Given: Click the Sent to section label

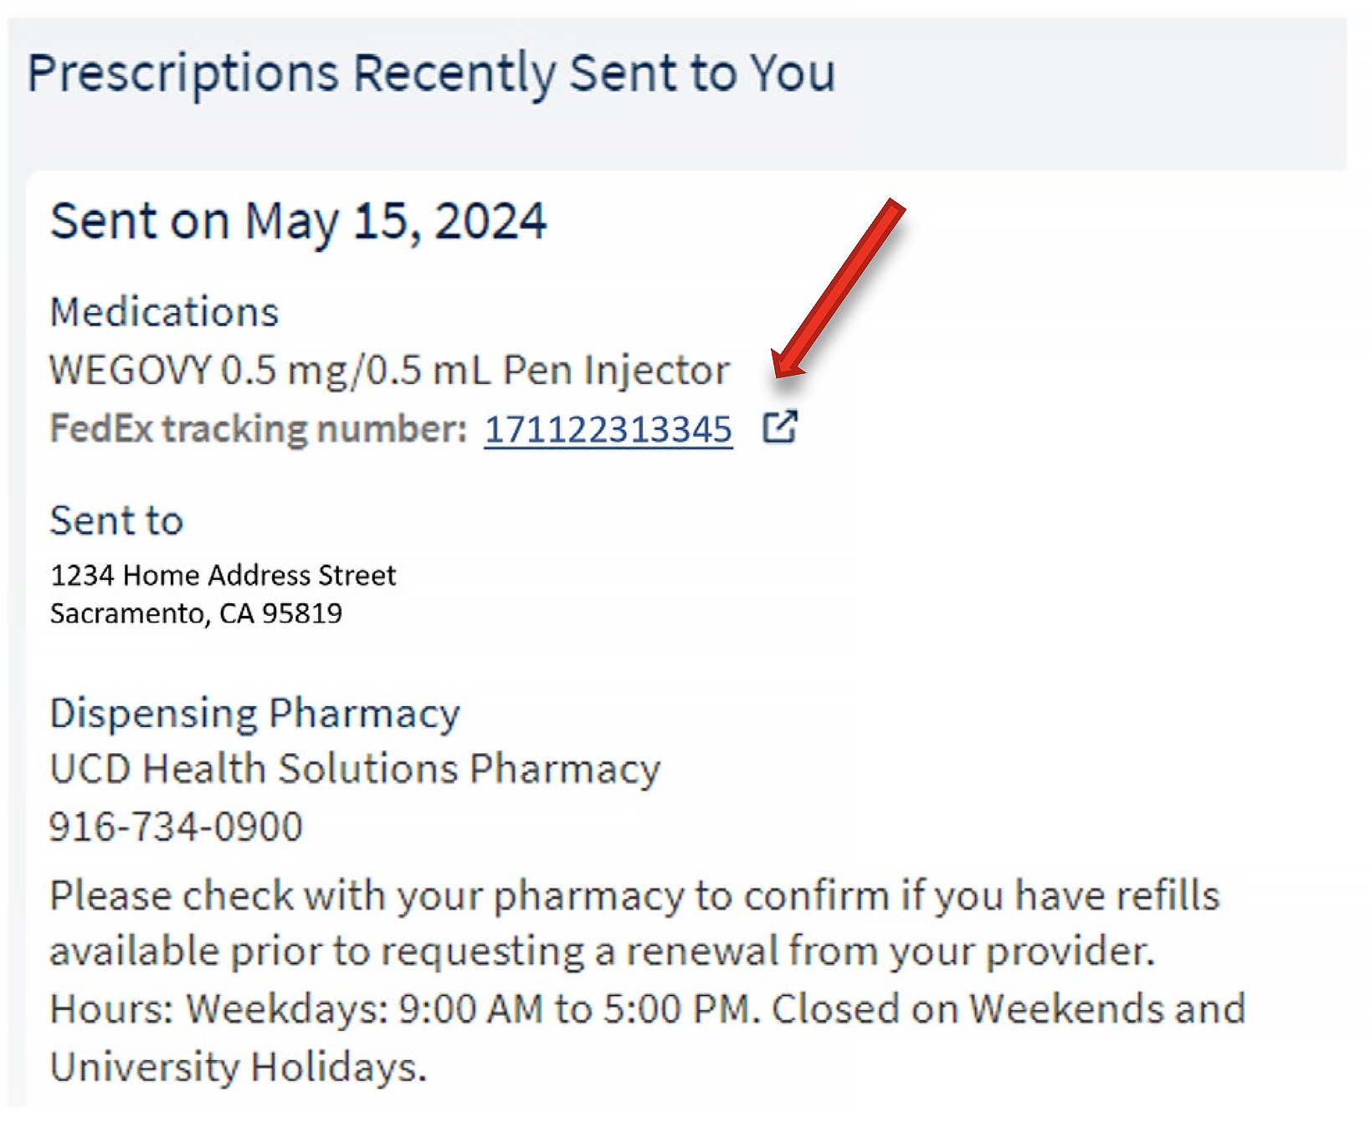Looking at the screenshot, I should (116, 520).
